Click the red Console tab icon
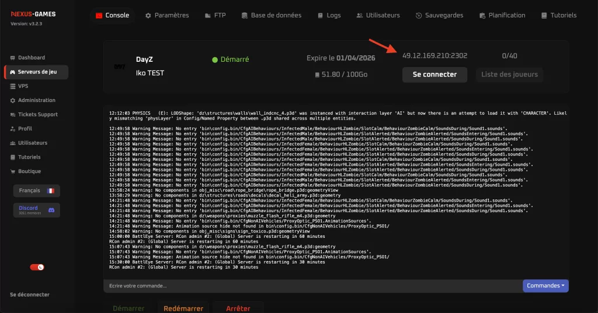The image size is (598, 313). (99, 16)
